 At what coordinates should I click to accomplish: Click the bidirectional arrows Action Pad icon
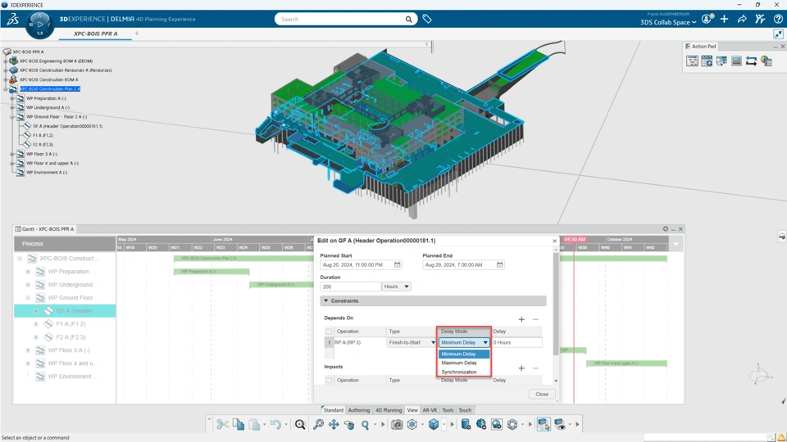[751, 61]
